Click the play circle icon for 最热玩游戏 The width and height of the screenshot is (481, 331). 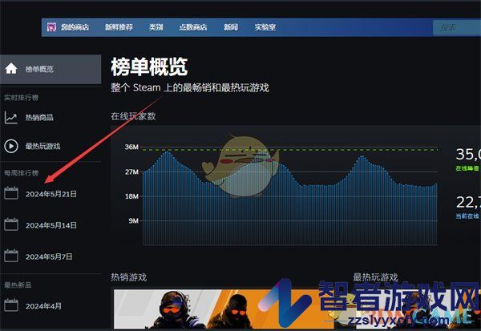click(11, 146)
